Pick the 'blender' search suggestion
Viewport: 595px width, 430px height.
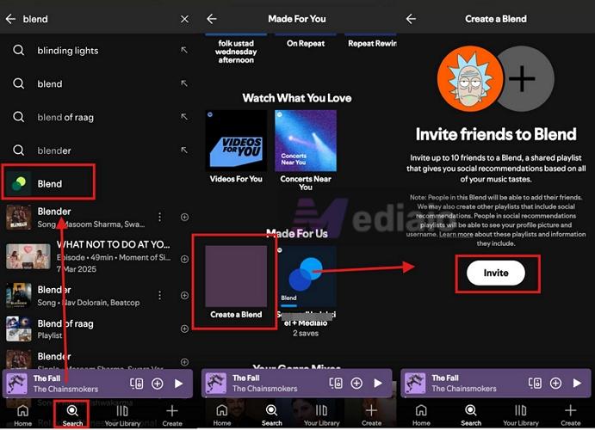tap(95, 150)
